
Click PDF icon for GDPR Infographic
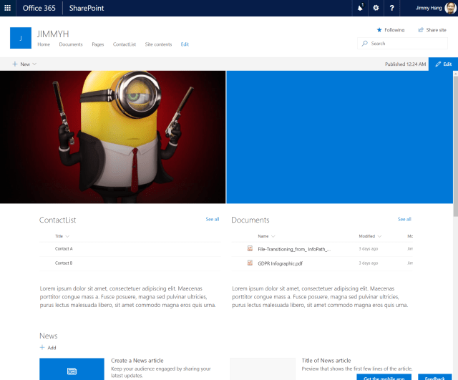click(250, 263)
